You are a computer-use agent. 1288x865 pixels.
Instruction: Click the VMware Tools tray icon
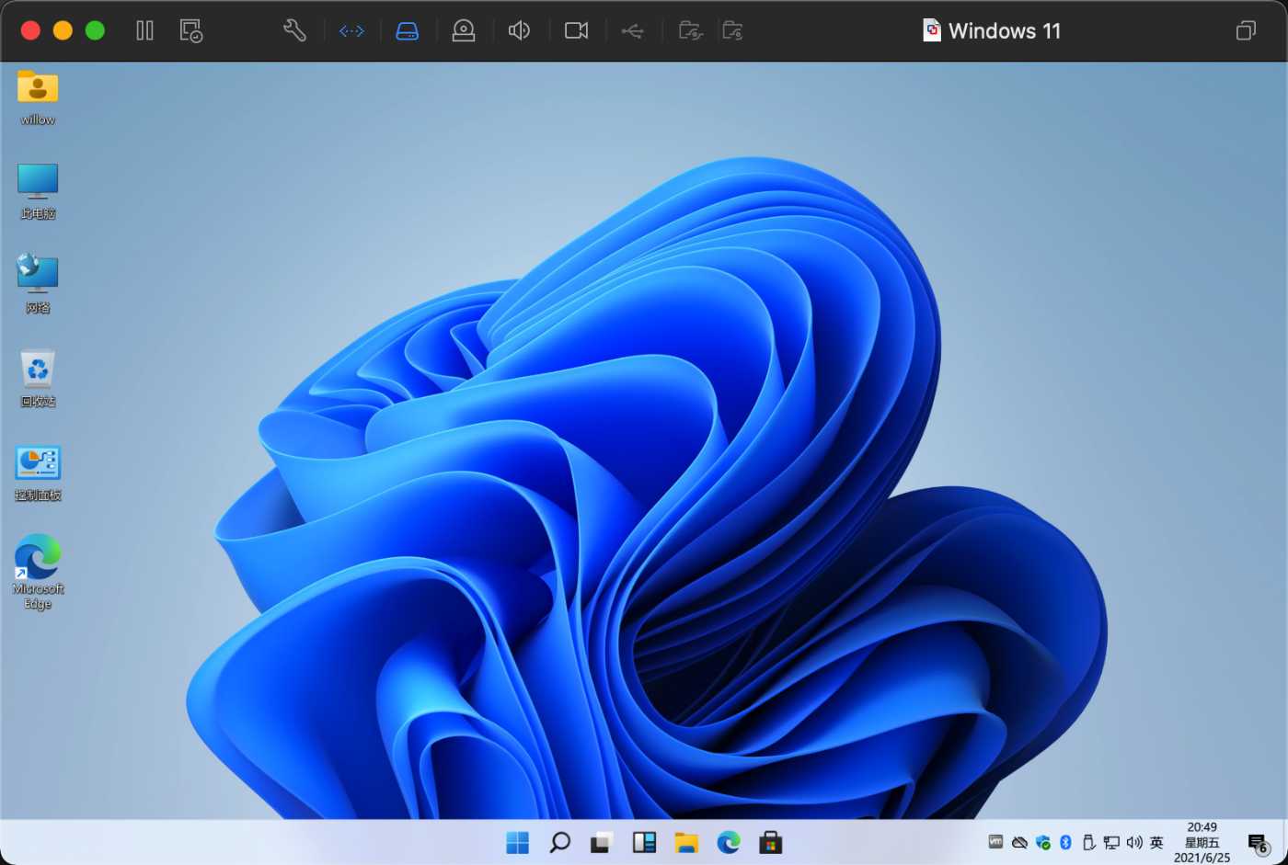click(995, 841)
